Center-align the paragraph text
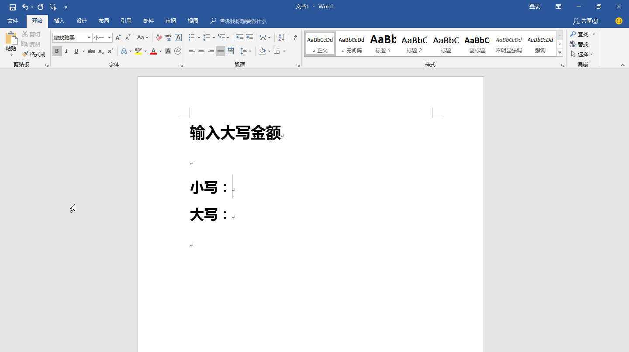The height and width of the screenshot is (352, 629). click(x=201, y=51)
